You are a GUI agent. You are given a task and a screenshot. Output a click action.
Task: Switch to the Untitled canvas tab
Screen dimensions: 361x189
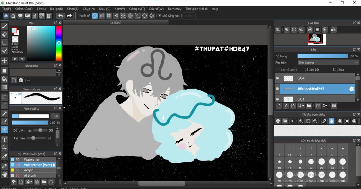tap(115, 23)
